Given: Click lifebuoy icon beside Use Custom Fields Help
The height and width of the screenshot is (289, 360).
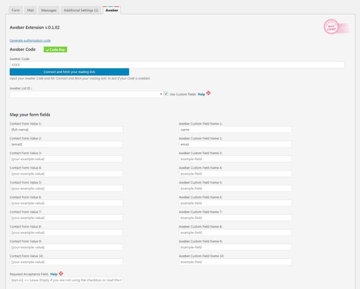Looking at the screenshot, I should coord(208,94).
